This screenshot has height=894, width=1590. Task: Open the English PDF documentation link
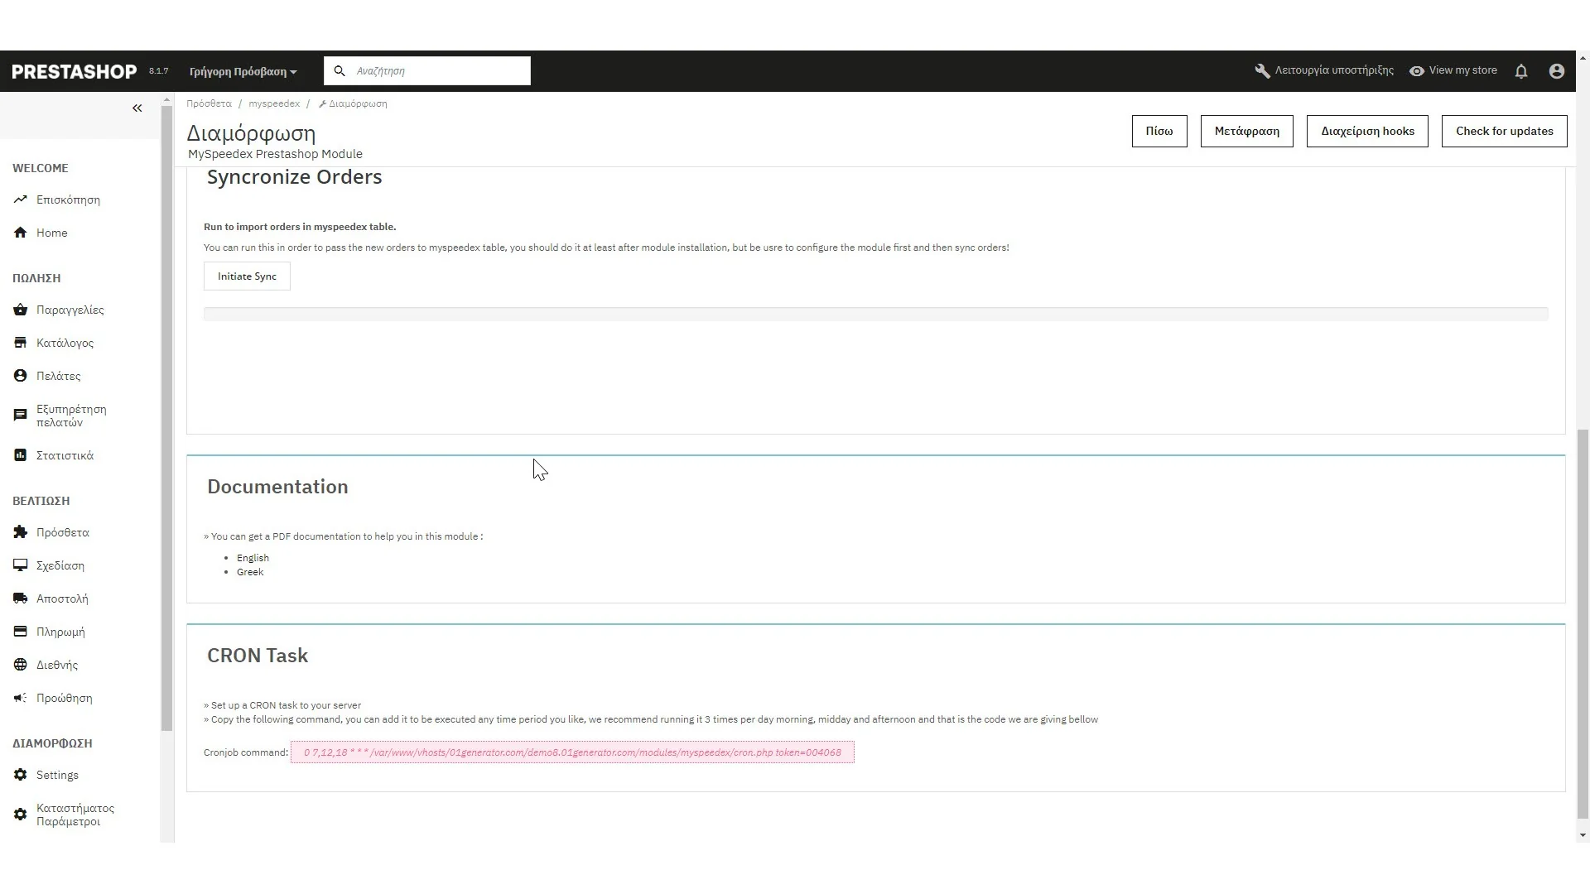253,558
